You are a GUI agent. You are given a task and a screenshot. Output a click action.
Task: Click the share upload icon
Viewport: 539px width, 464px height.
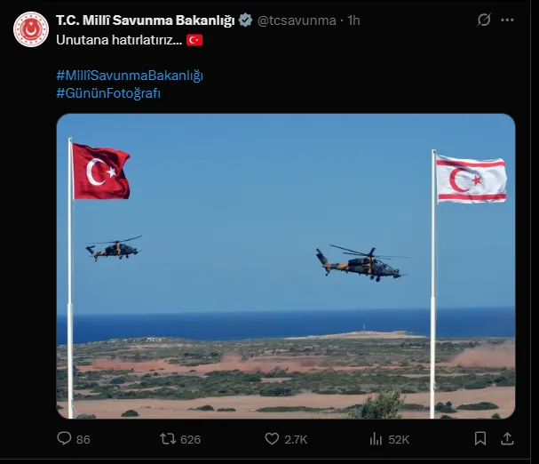coord(507,438)
